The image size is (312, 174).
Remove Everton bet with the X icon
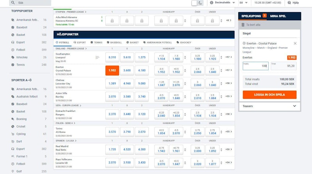[x=295, y=43]
